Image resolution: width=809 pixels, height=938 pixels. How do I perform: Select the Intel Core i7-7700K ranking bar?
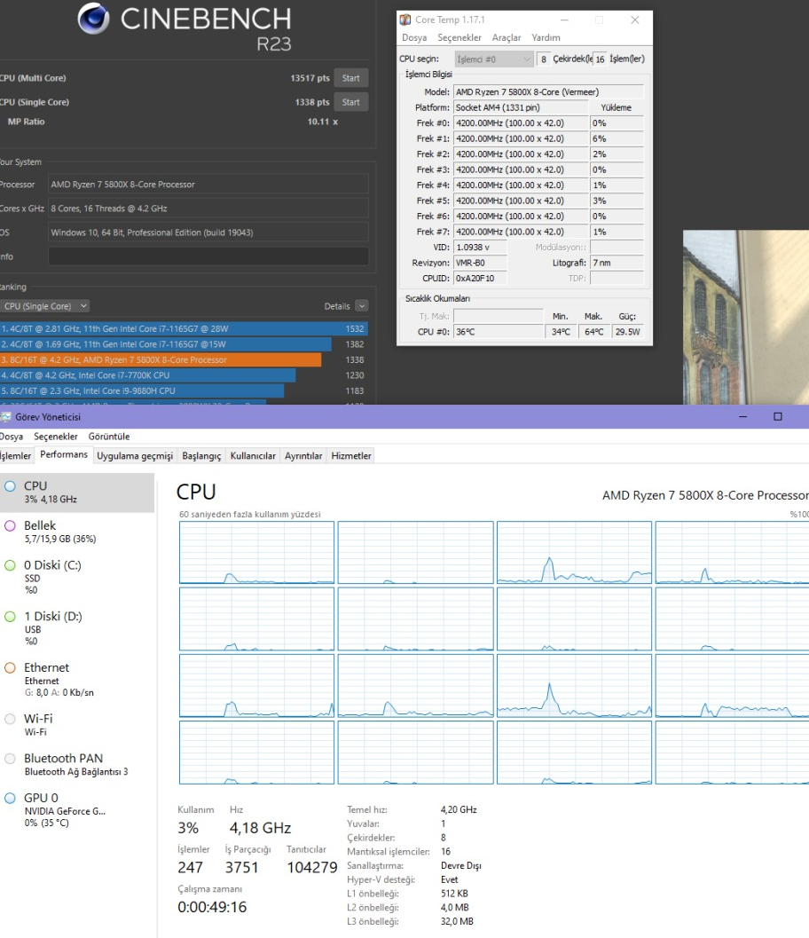click(147, 375)
